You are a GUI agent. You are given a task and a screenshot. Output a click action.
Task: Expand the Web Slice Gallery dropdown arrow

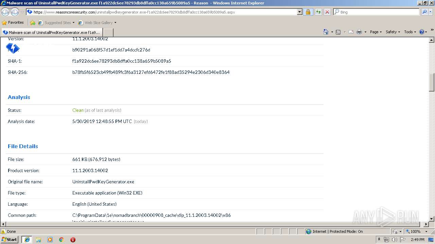coord(115,23)
